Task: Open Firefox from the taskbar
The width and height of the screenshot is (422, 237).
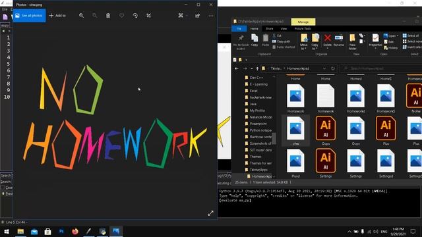Action: [x=75, y=231]
